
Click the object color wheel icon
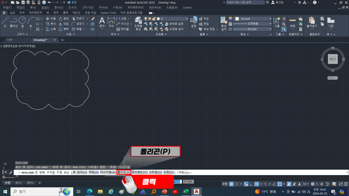(x=230, y=19)
